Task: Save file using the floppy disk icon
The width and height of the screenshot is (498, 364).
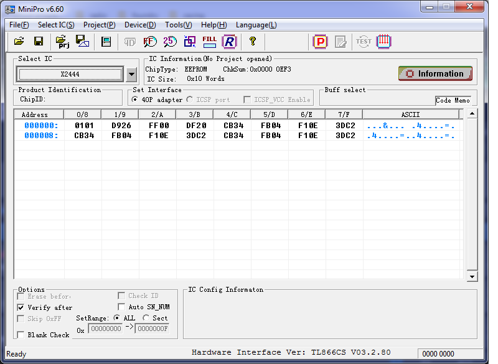Action: tap(39, 41)
